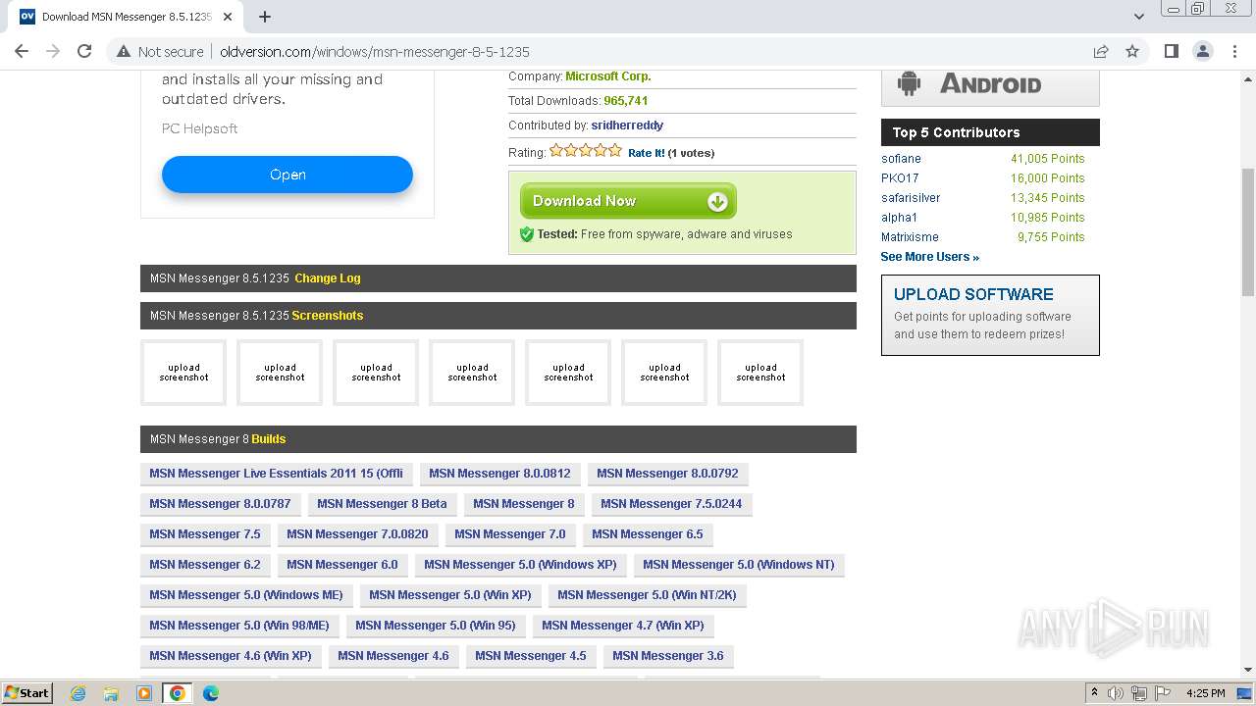
Task: Click the last upload screenshot thumbnail
Action: point(760,373)
